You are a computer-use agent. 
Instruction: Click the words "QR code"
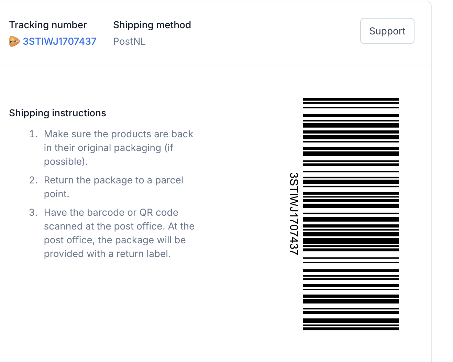(x=158, y=212)
